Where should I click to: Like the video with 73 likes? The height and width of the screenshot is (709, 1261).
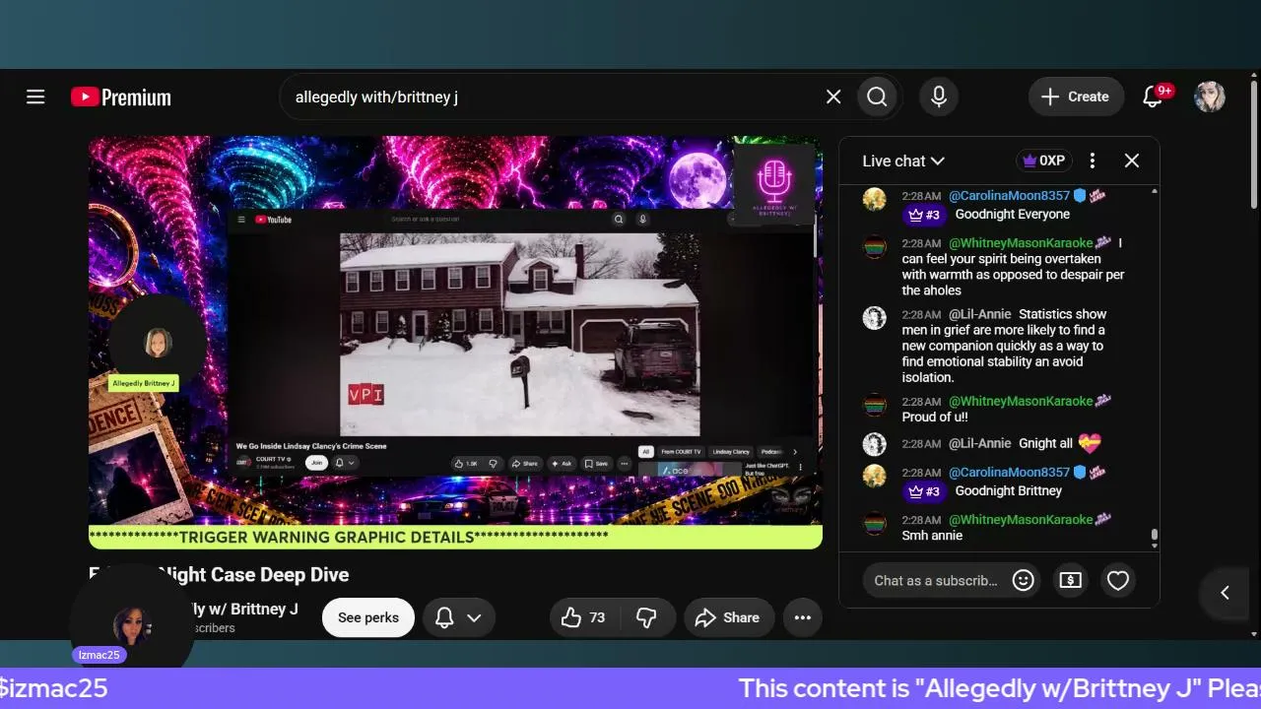point(582,617)
